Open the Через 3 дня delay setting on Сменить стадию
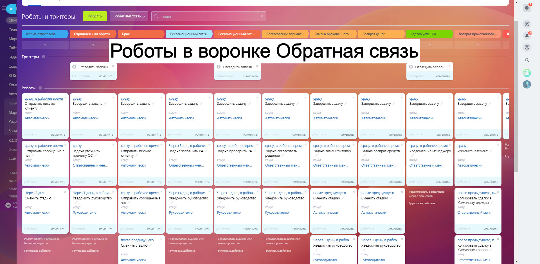The image size is (540, 264). [34, 193]
